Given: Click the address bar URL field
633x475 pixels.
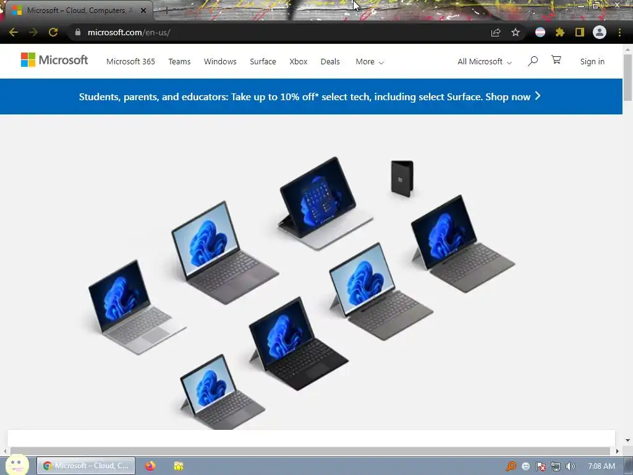Looking at the screenshot, I should [279, 32].
